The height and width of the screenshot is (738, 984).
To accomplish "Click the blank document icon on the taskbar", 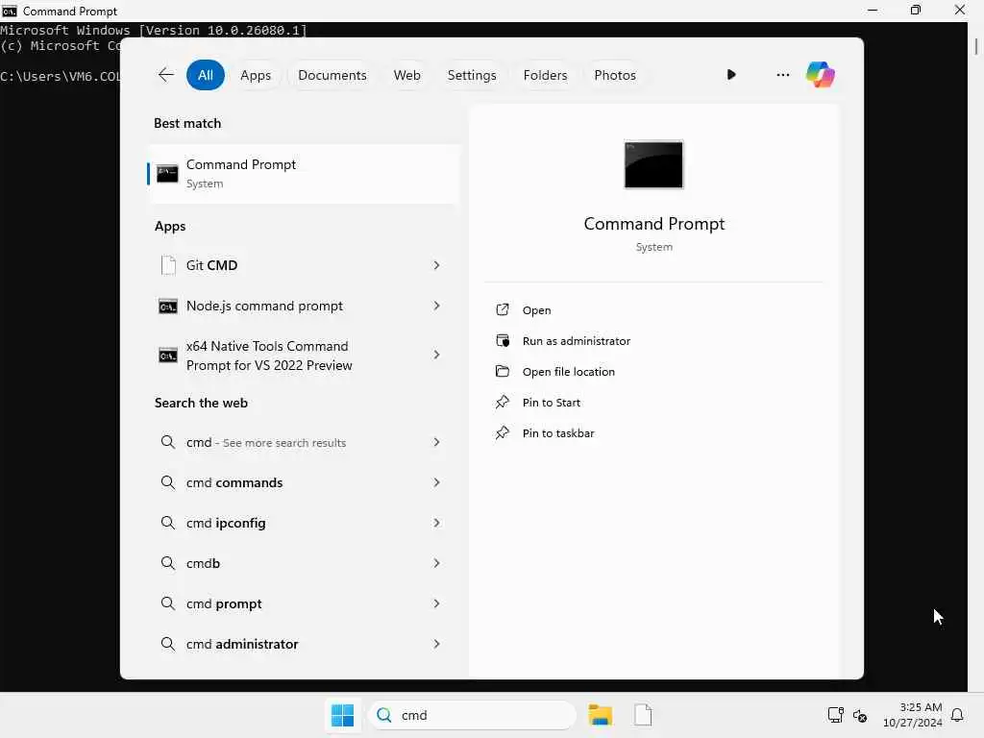I will tap(643, 715).
